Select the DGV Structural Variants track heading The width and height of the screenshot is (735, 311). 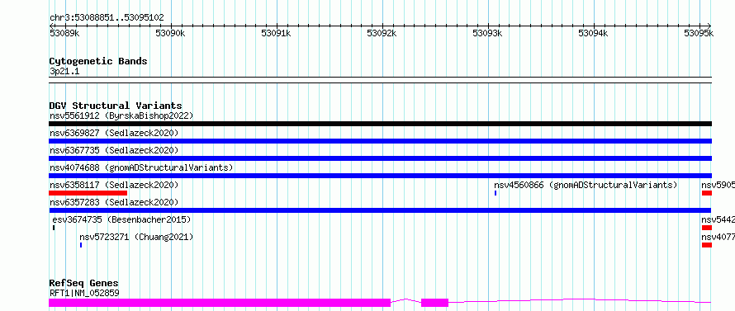[x=116, y=106]
